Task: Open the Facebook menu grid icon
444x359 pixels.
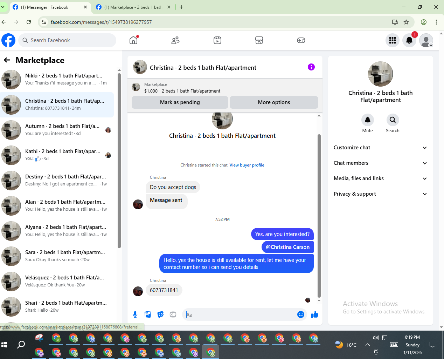Action: 393,40
